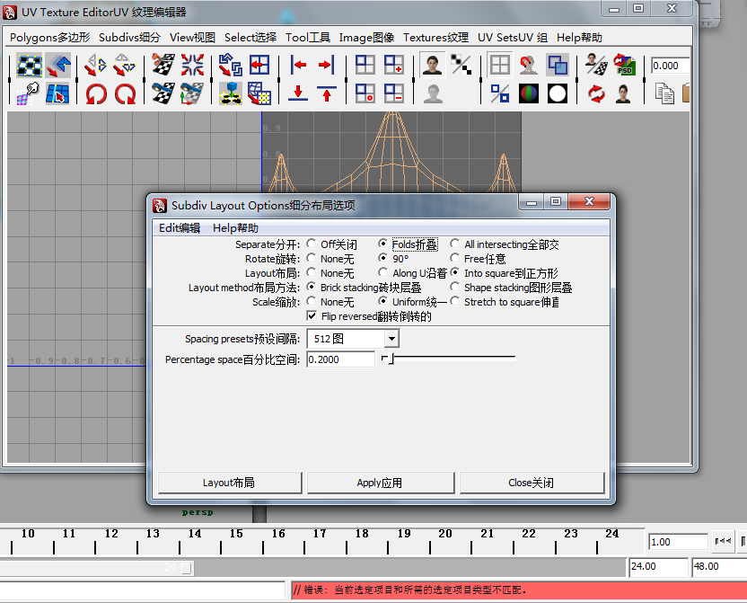Click the Apply button
The width and height of the screenshot is (747, 603).
point(380,483)
